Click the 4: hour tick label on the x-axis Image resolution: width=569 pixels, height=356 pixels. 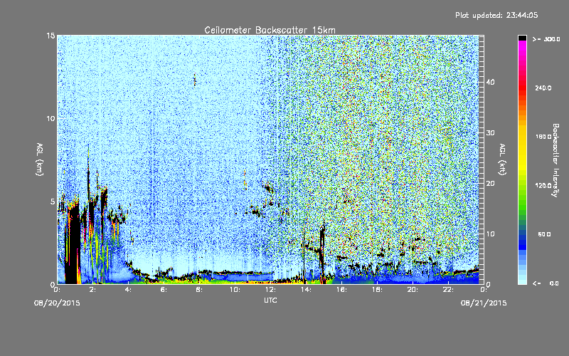tap(129, 290)
